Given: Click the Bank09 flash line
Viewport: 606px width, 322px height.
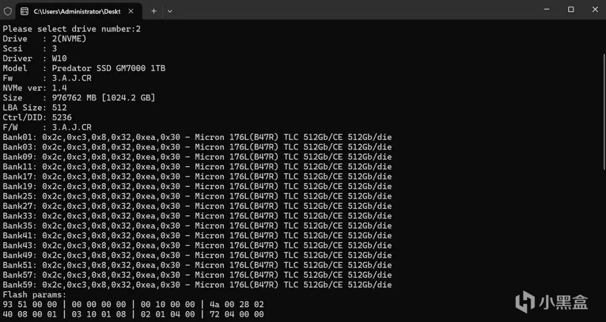Looking at the screenshot, I should point(197,157).
